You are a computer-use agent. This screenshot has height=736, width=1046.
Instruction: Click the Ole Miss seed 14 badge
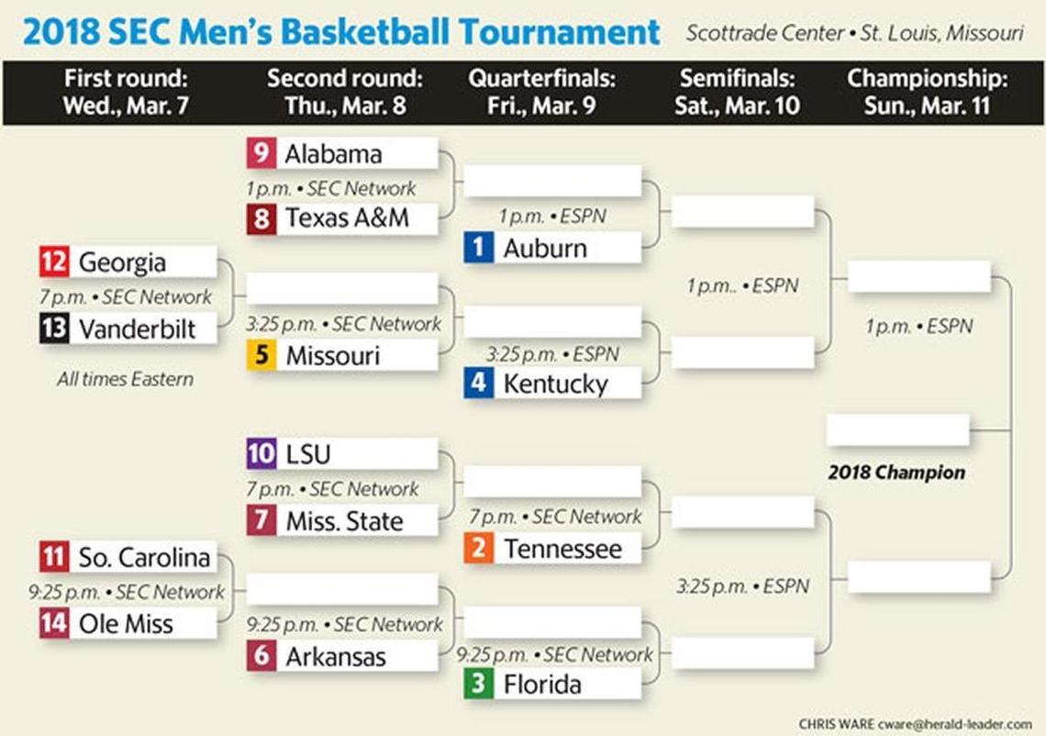[x=54, y=623]
